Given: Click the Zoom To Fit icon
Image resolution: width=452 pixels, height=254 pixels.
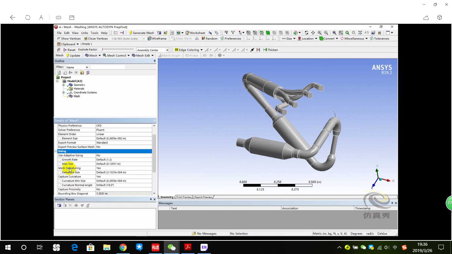Looking at the screenshot, I should tap(334, 33).
